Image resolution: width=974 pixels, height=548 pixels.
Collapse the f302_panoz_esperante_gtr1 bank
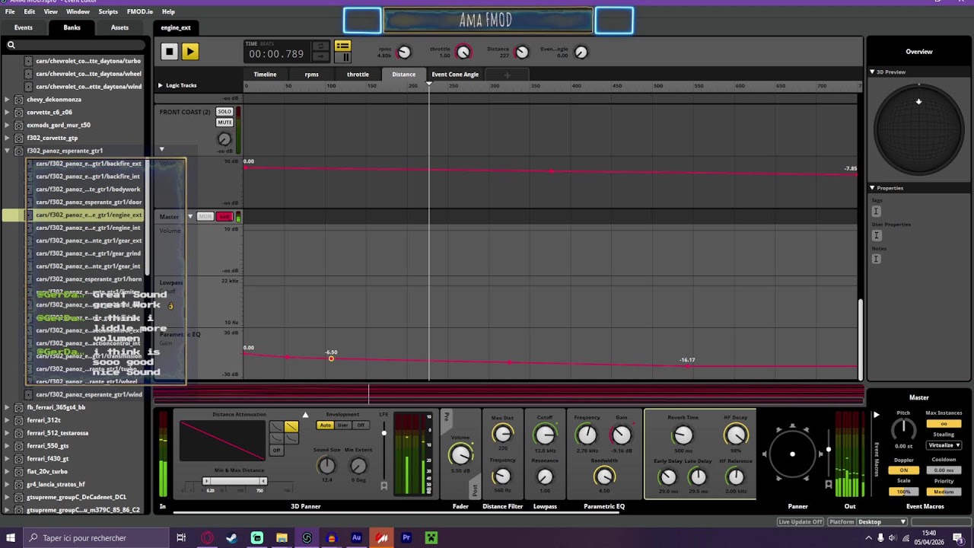[7, 151]
